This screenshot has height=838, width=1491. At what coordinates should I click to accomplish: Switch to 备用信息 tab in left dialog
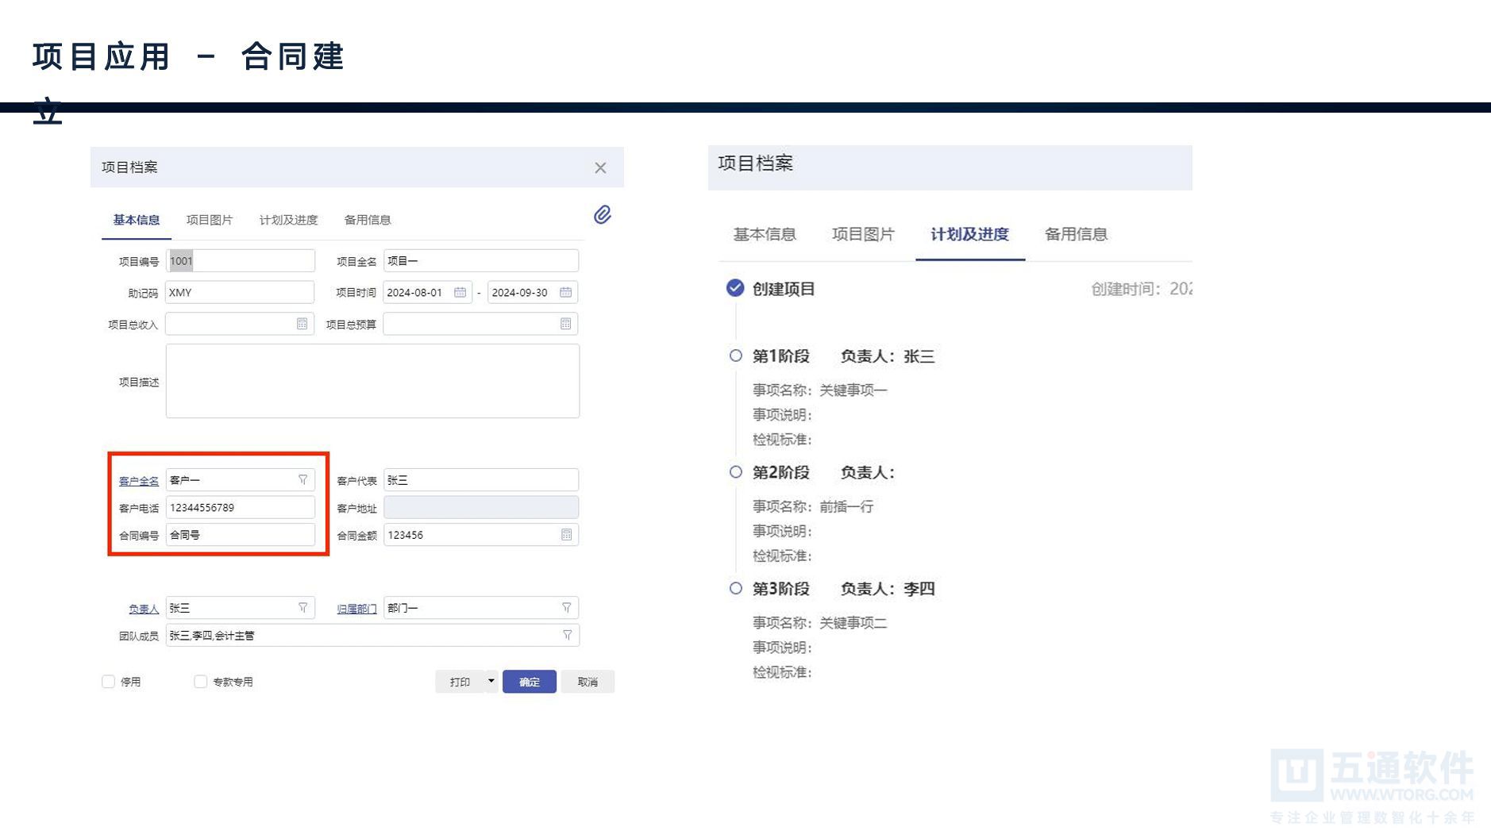tap(368, 220)
